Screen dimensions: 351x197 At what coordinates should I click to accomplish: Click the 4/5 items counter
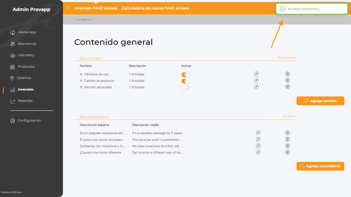pyautogui.click(x=289, y=116)
